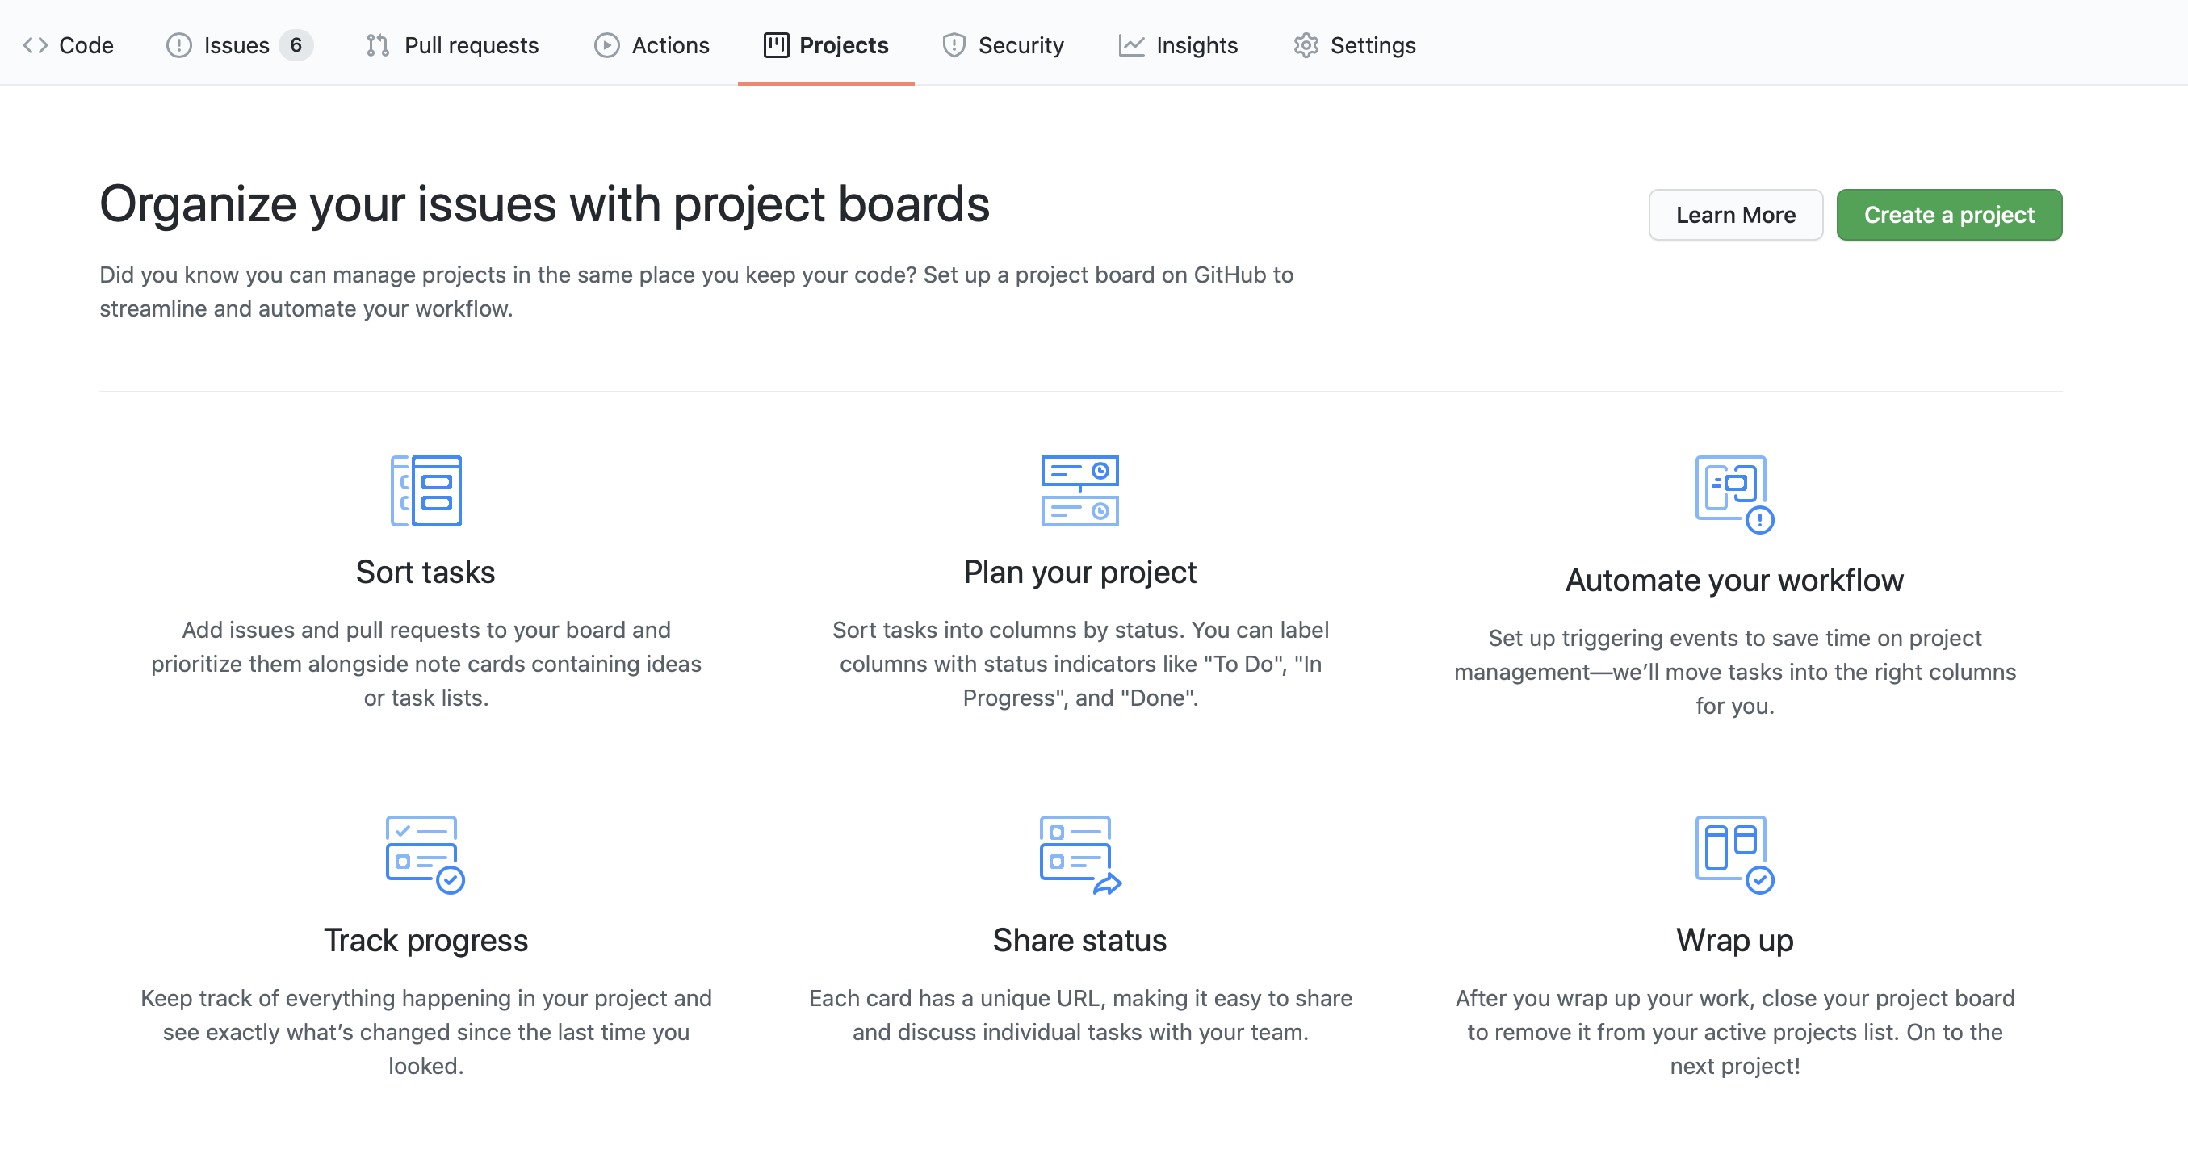Open the repository Settings tab
This screenshot has width=2188, height=1166.
[1355, 45]
